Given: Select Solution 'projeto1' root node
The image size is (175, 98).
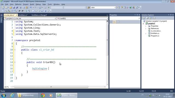Looking at the screenshot, I should (x=156, y=21).
